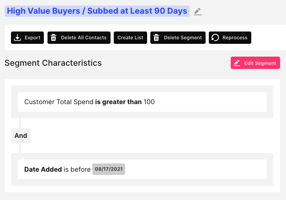This screenshot has height=200, width=286.
Task: Click the download icon on the Export button
Action: [17, 37]
